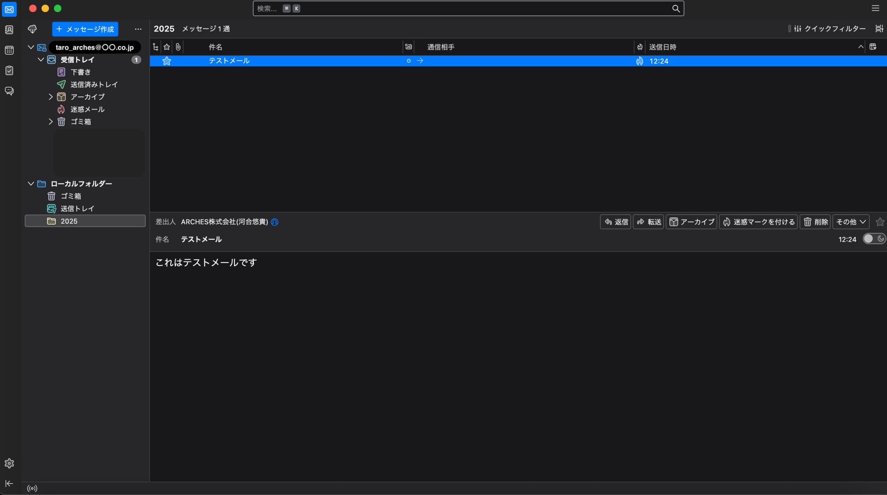
Task: Sort messages by the 送信日時 column
Action: coord(663,47)
